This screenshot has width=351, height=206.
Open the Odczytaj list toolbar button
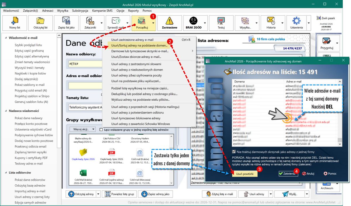pyautogui.click(x=40, y=23)
